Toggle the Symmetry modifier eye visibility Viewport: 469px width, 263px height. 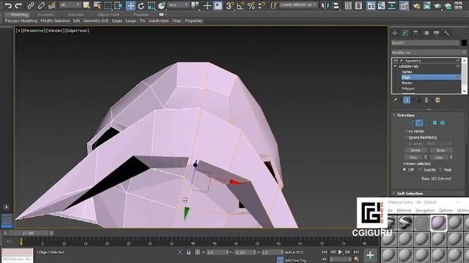(x=396, y=61)
